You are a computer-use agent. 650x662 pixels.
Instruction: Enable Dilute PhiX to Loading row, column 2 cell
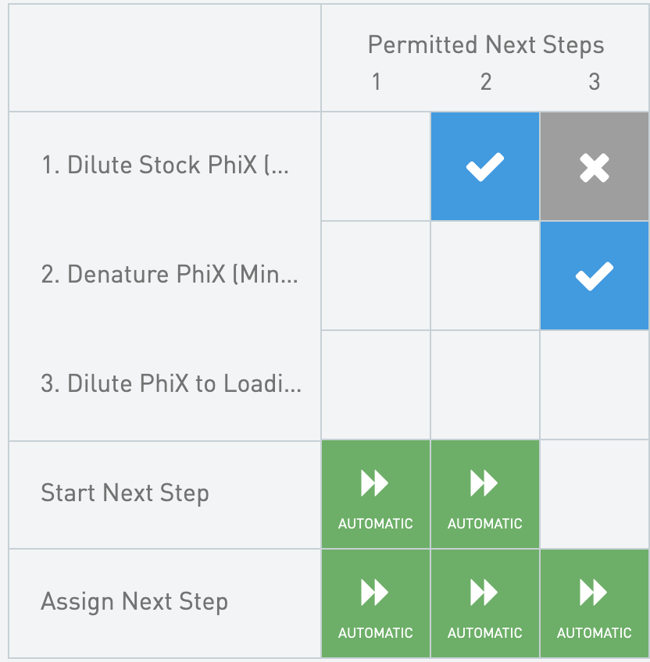484,385
